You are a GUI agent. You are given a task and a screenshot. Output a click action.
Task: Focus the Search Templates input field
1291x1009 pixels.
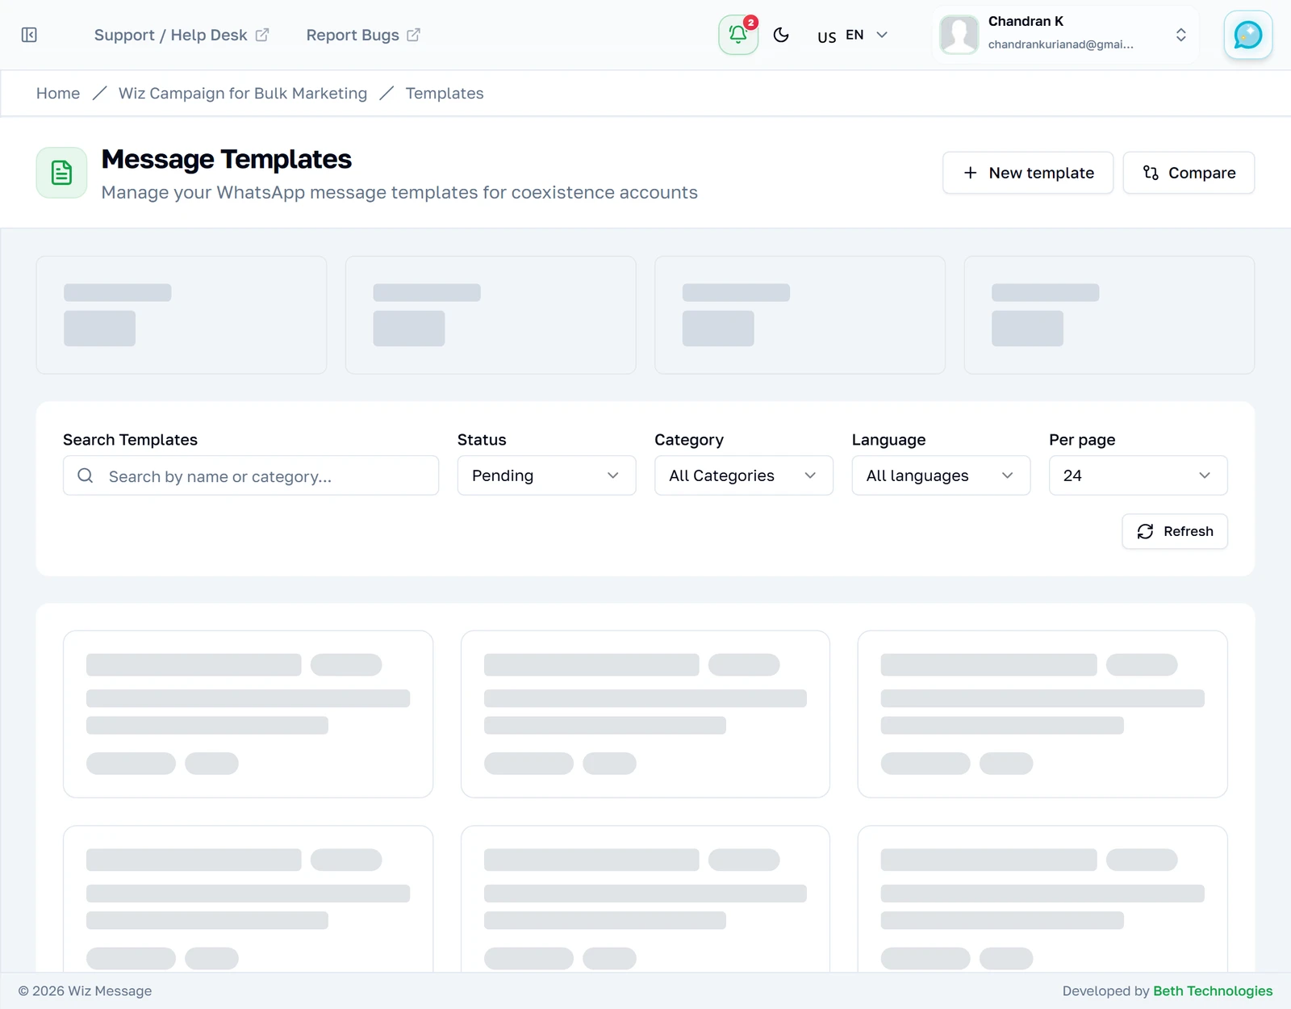pyautogui.click(x=251, y=475)
